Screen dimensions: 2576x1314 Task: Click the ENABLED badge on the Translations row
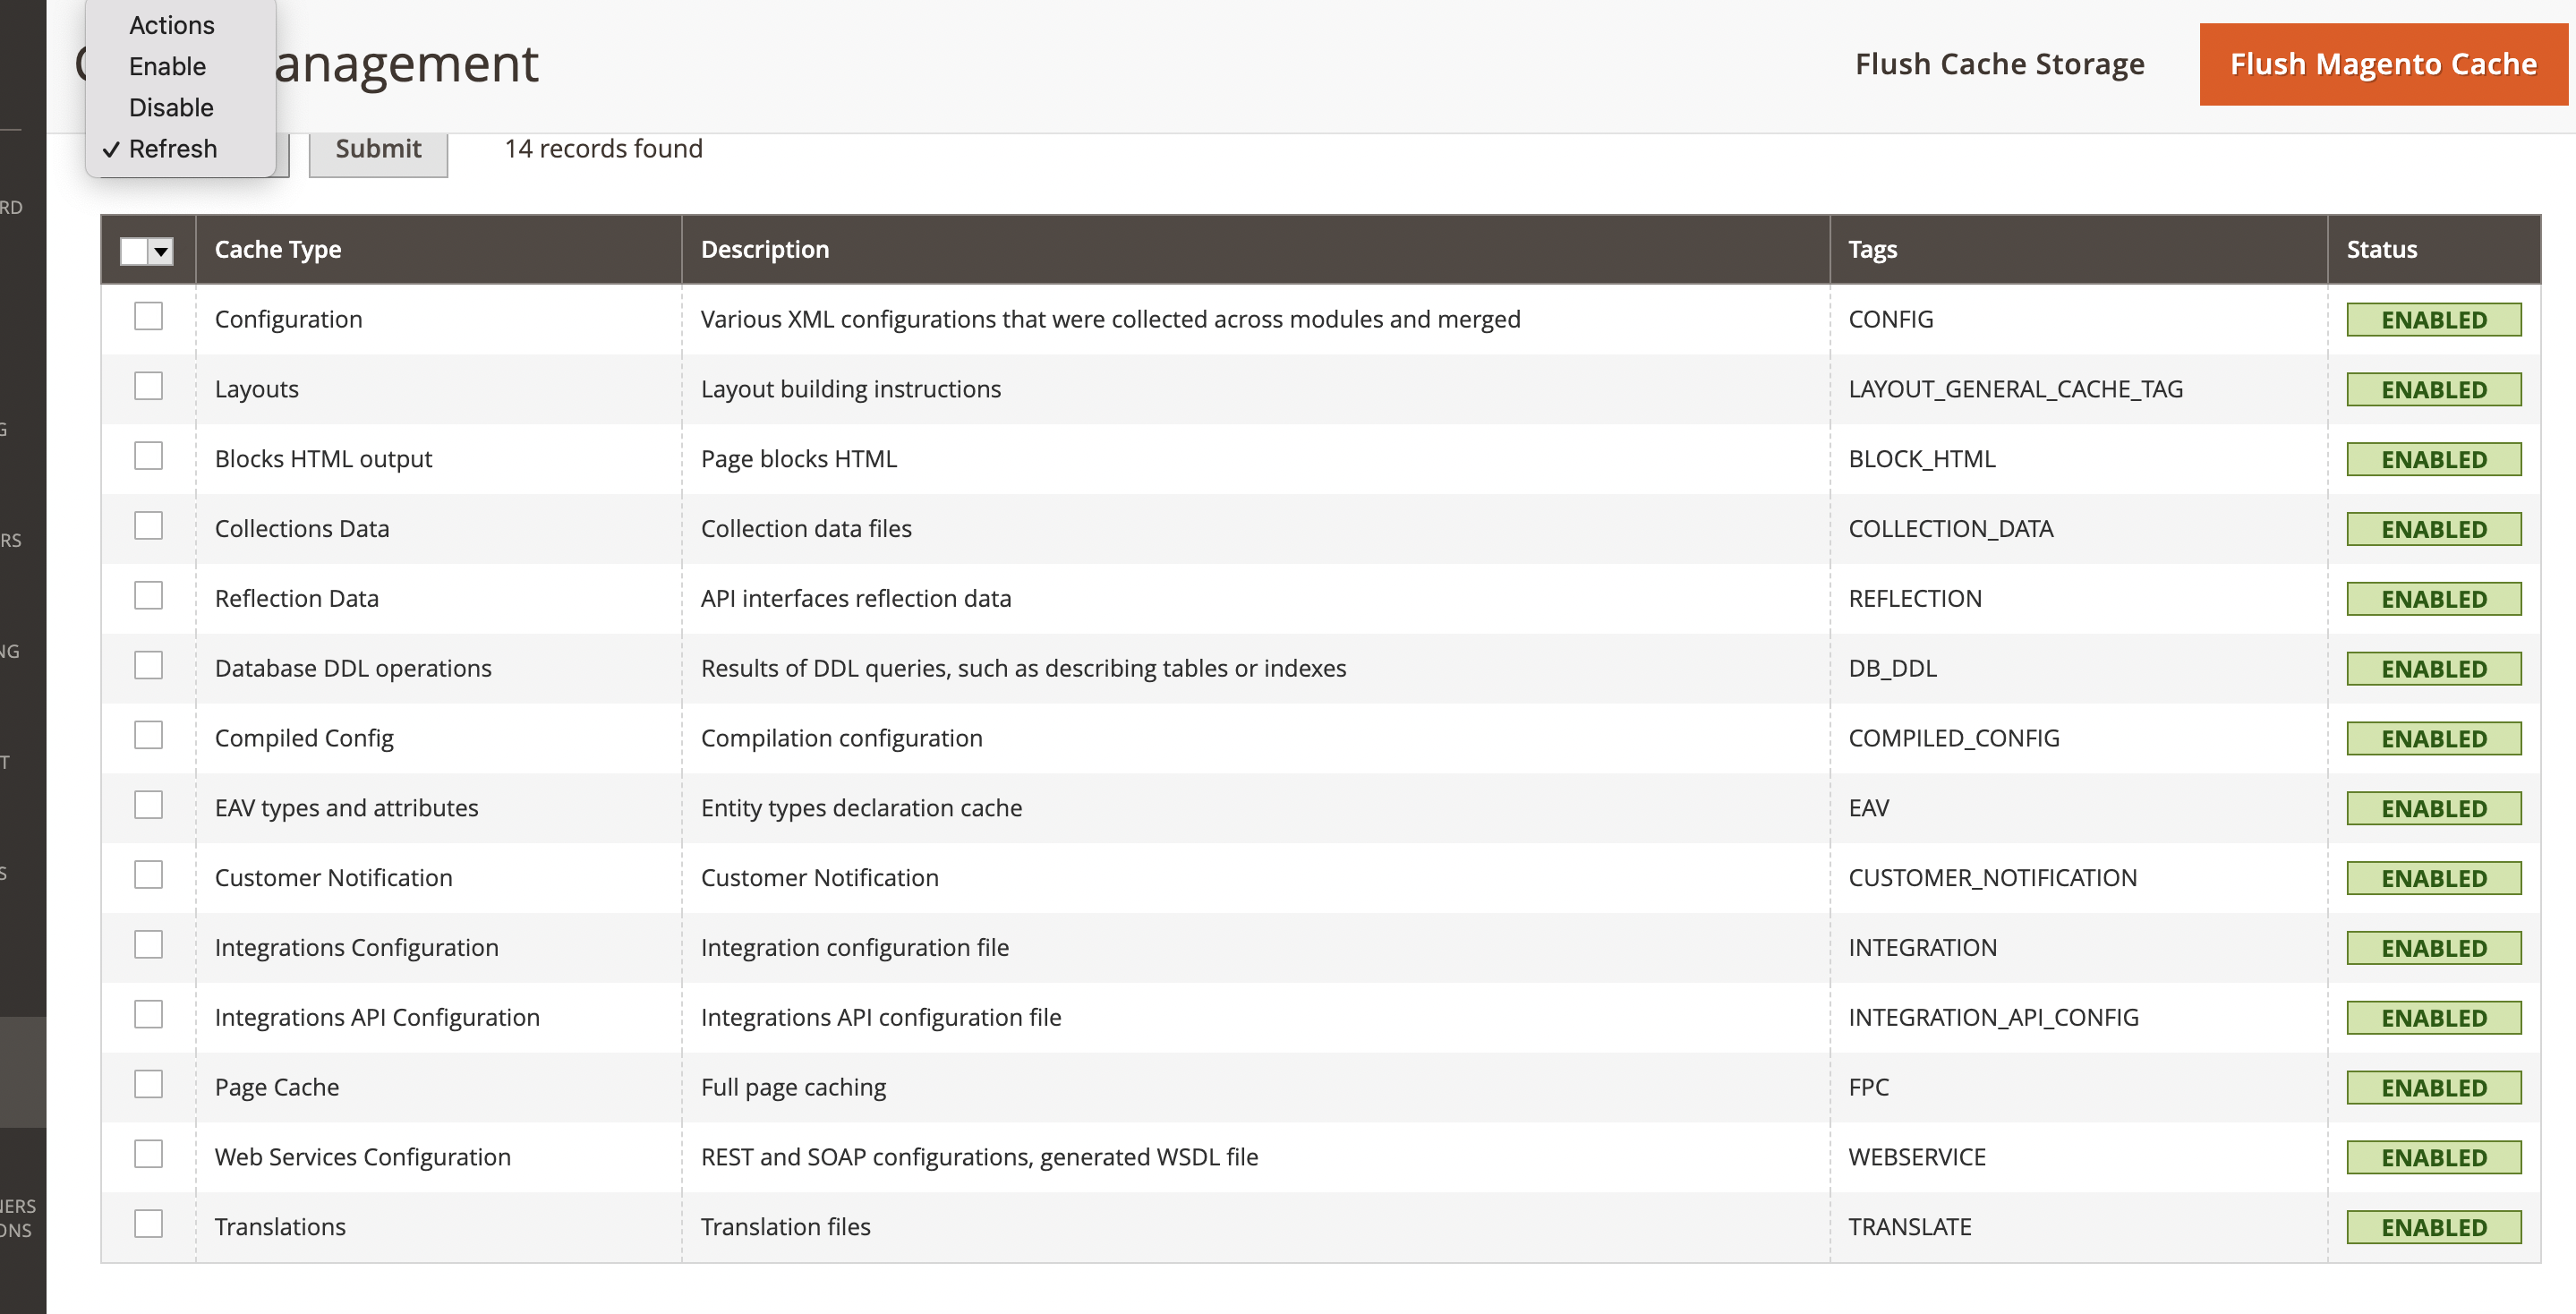2434,1227
